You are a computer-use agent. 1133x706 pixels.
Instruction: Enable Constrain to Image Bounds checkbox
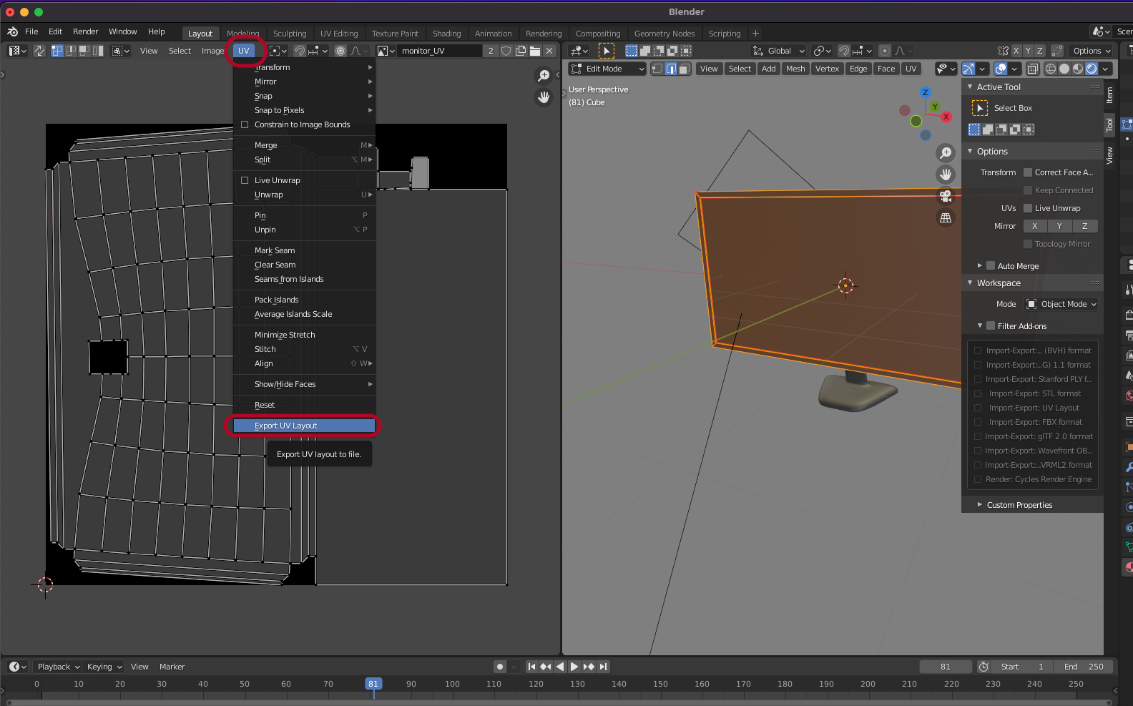click(x=245, y=124)
